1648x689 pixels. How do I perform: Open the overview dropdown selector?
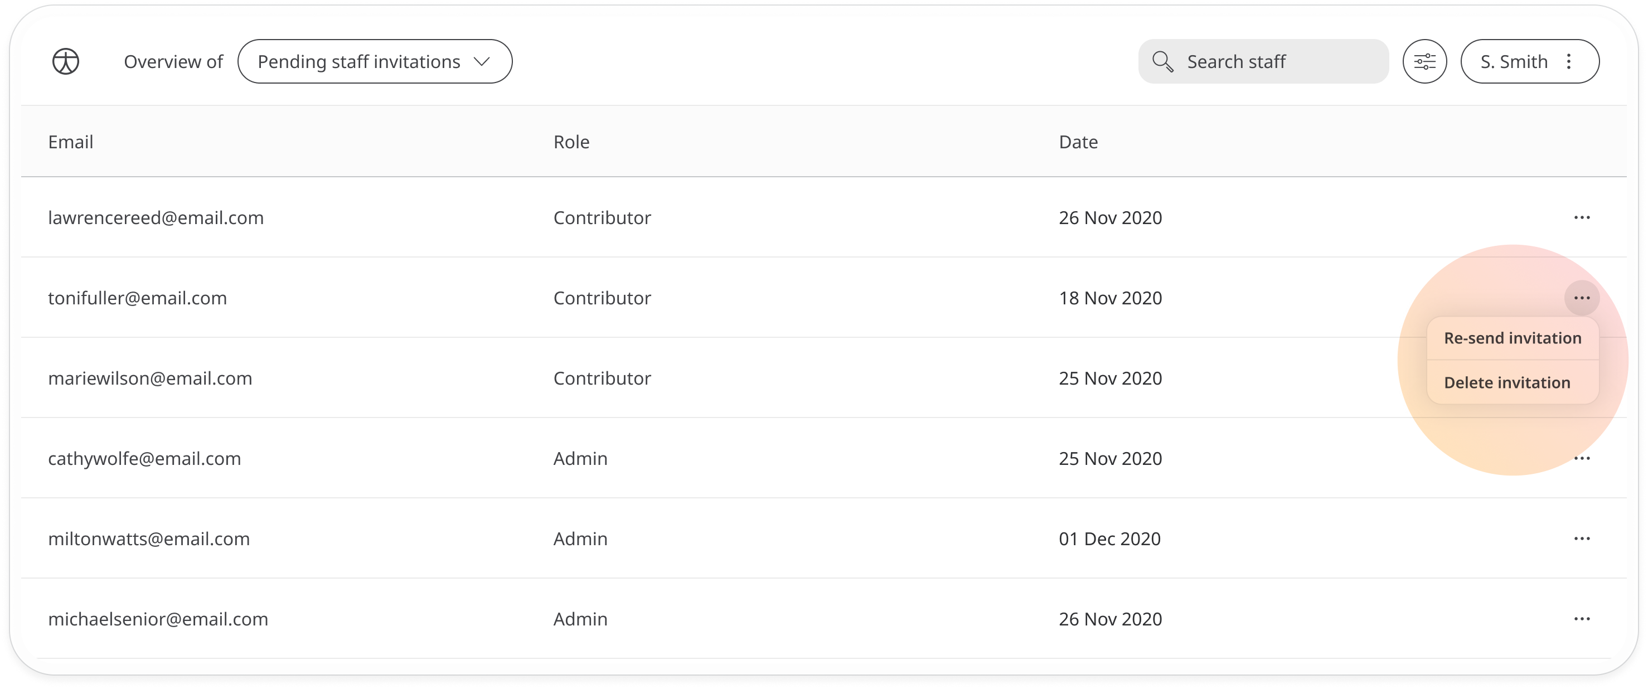(x=373, y=61)
